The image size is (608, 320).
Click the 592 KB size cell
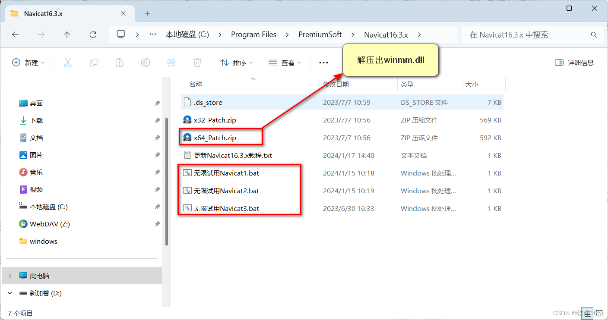coord(491,138)
